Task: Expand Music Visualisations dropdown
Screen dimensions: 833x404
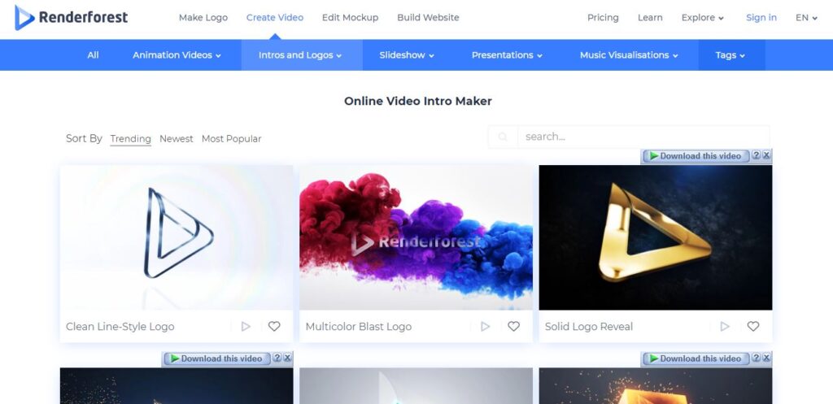Action: pyautogui.click(x=629, y=55)
